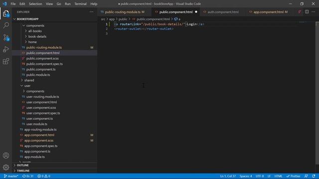Click Spaces: 4 indentation setting
Screen dimensions: 319x179
click(246, 176)
